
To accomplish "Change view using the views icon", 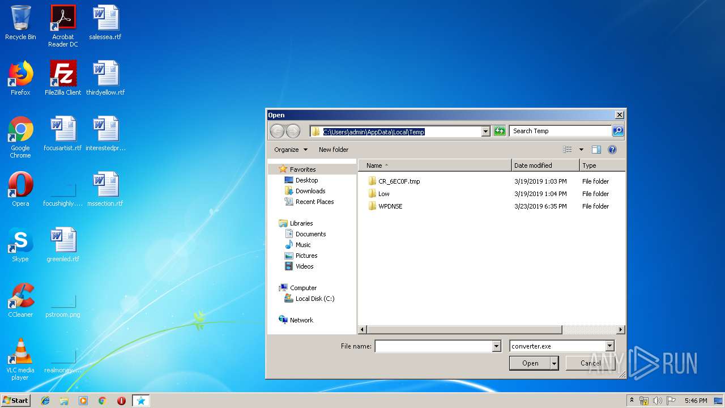I will pyautogui.click(x=568, y=150).
